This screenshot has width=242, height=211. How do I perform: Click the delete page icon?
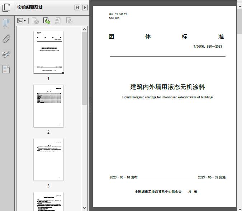point(35,21)
